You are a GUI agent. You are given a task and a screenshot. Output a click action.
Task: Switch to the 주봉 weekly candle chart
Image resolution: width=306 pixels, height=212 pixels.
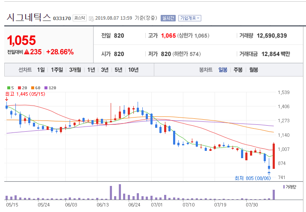pyautogui.click(x=238, y=70)
